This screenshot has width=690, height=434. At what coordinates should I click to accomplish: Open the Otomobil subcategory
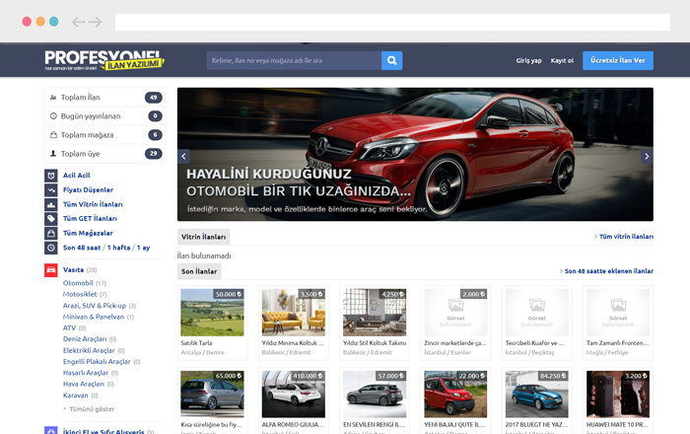coord(78,283)
